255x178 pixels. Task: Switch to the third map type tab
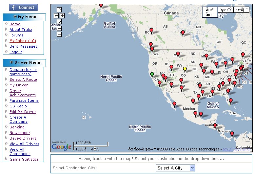[241, 10]
